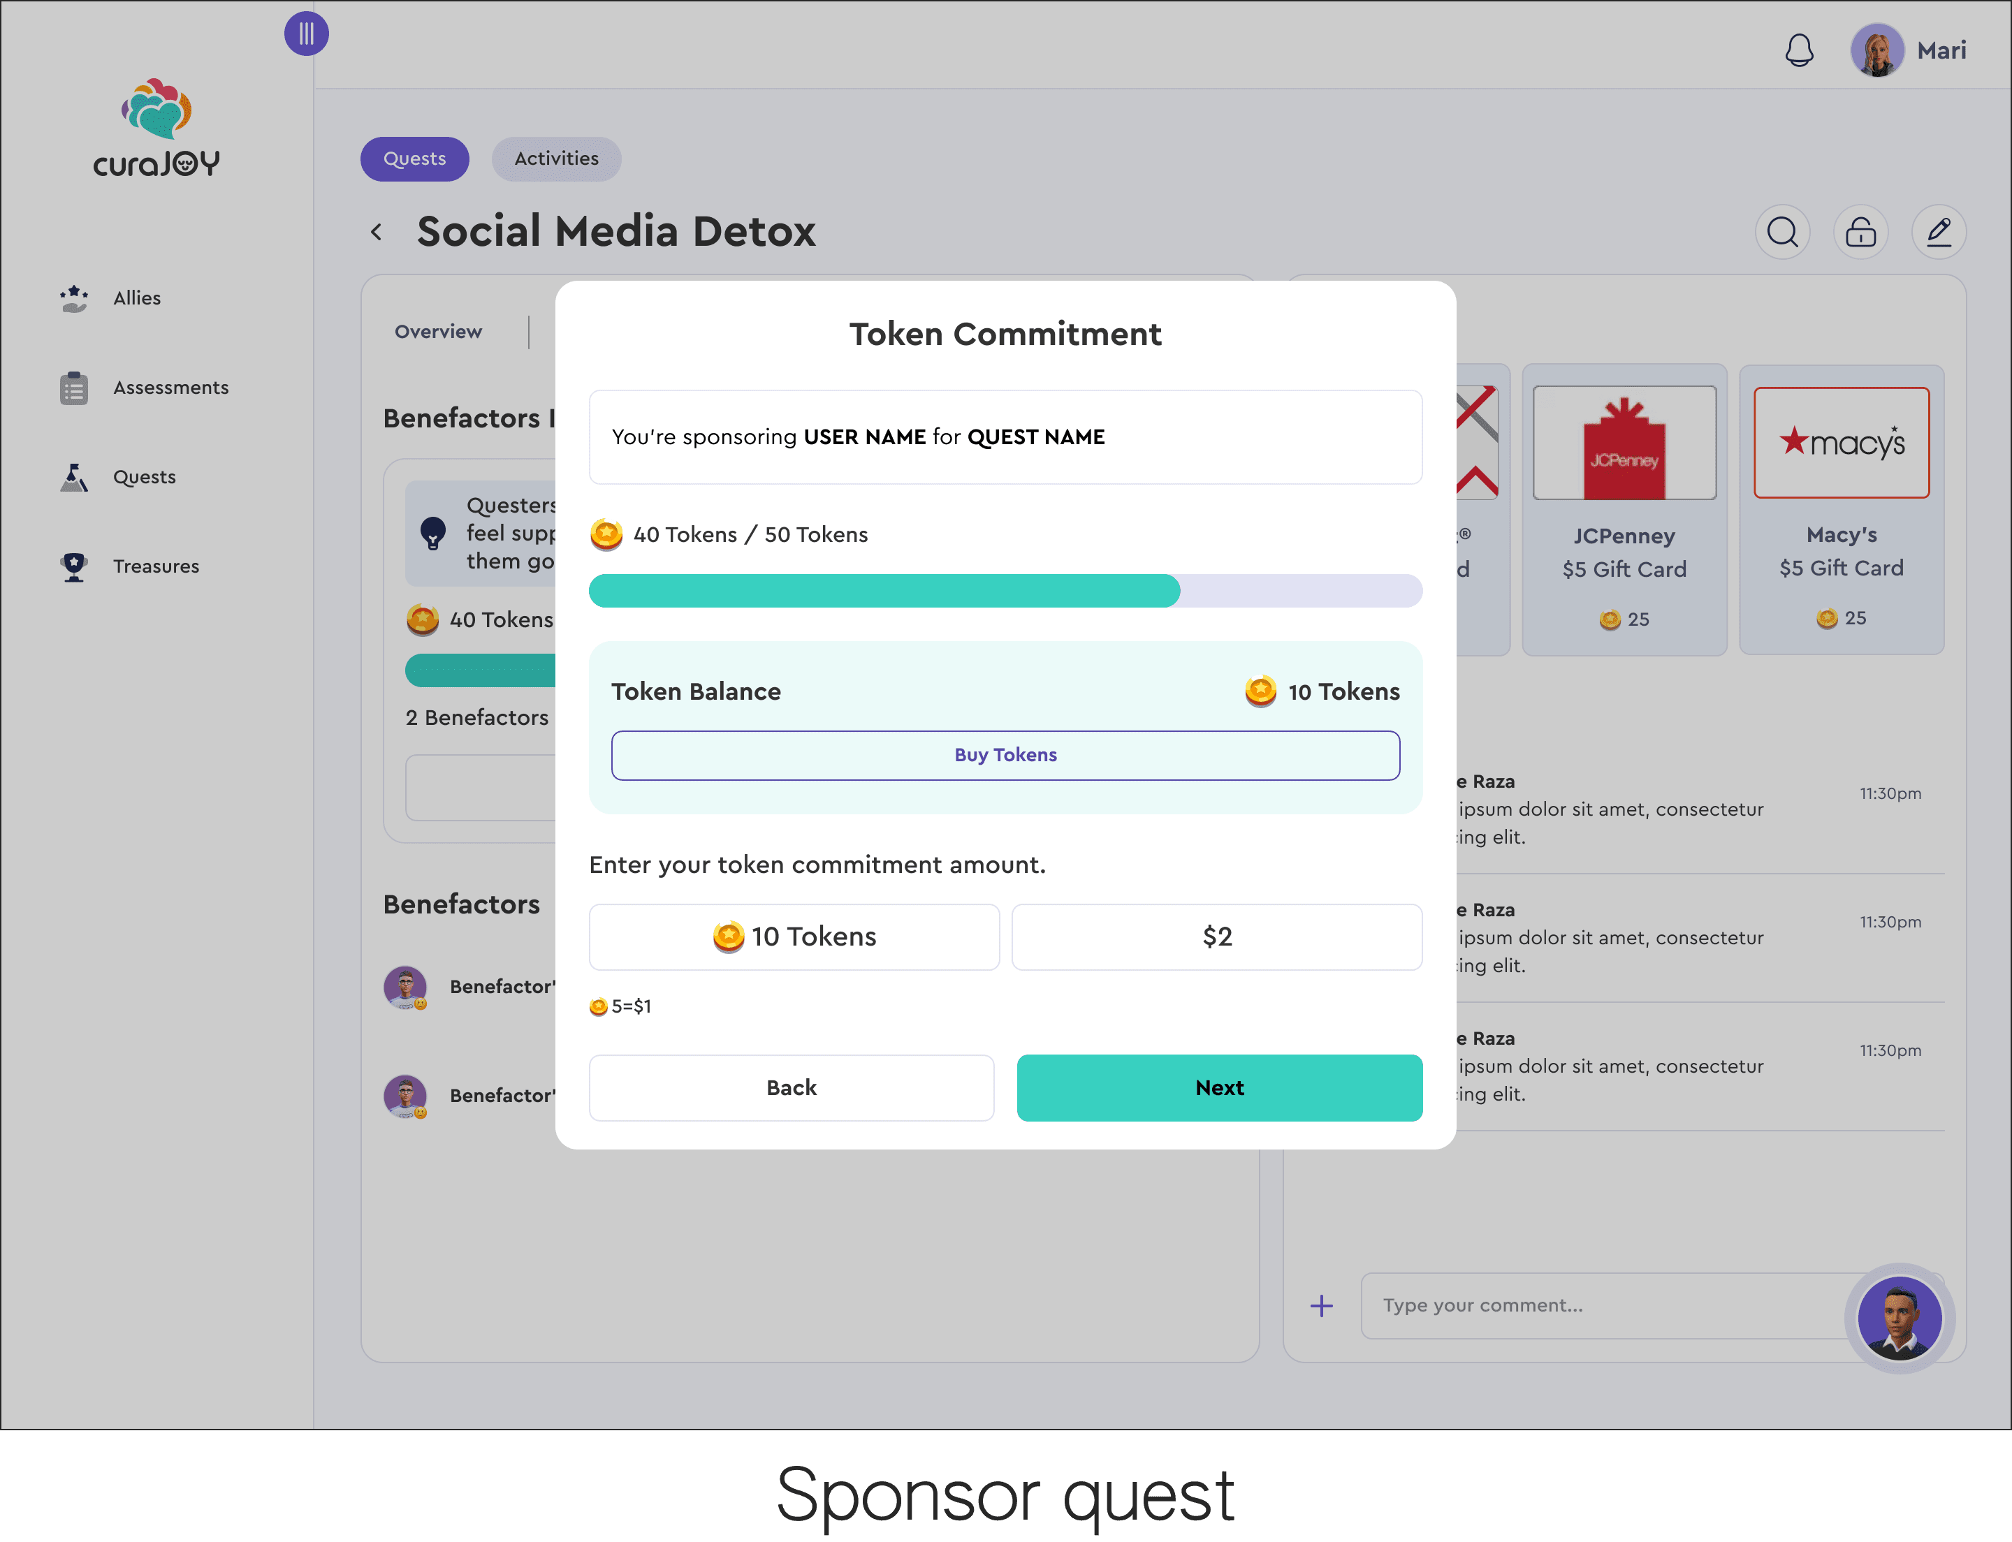Click the token progress bar

1005,591
